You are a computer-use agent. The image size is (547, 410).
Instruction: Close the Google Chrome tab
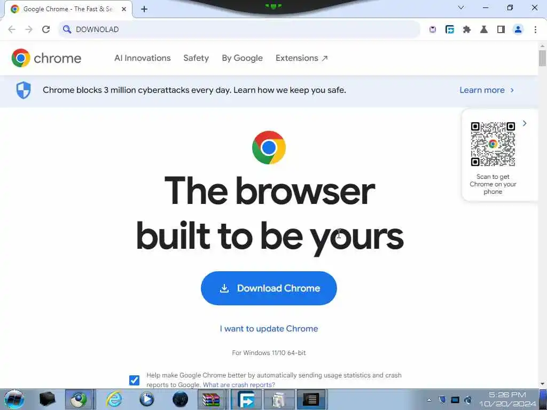(124, 9)
